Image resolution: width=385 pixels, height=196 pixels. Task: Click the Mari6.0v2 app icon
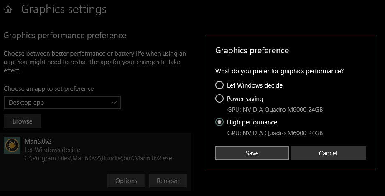[12, 145]
